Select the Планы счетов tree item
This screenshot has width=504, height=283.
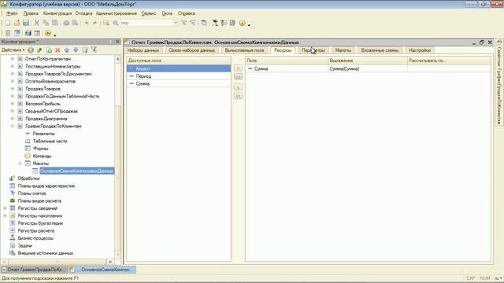click(31, 193)
